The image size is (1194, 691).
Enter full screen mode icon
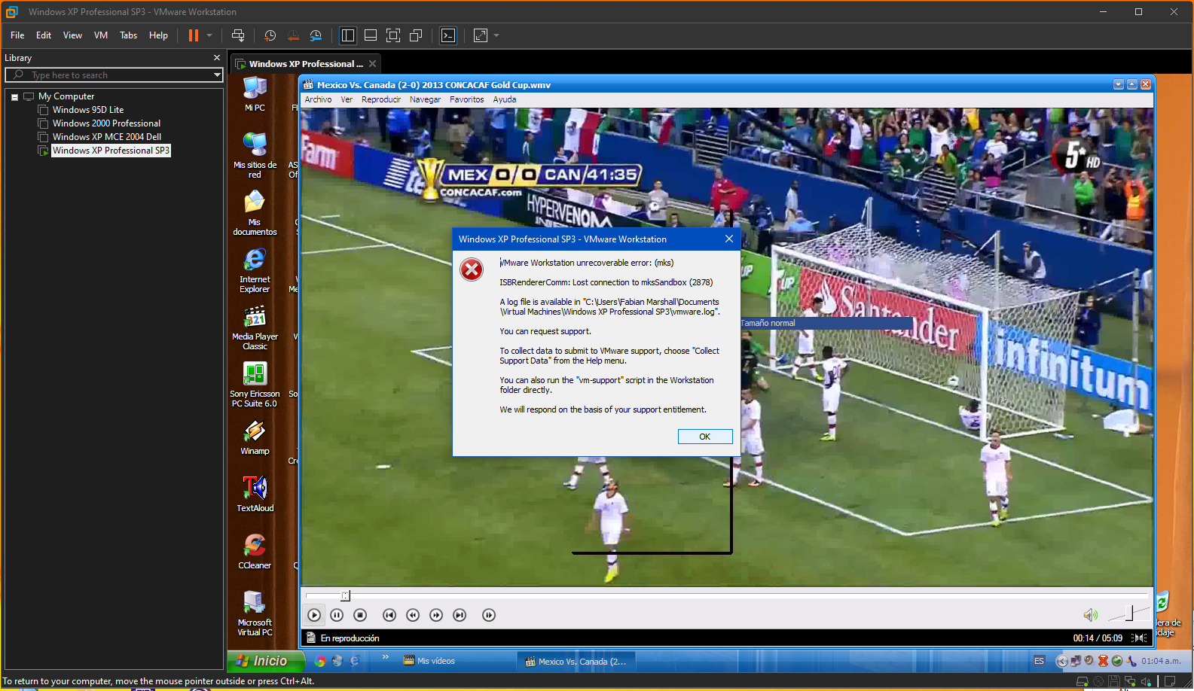coord(393,35)
